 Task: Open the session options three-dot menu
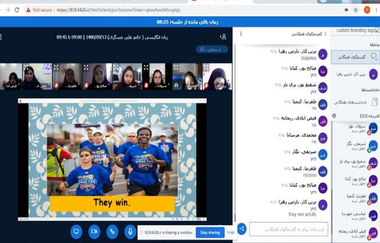pos(2,36)
